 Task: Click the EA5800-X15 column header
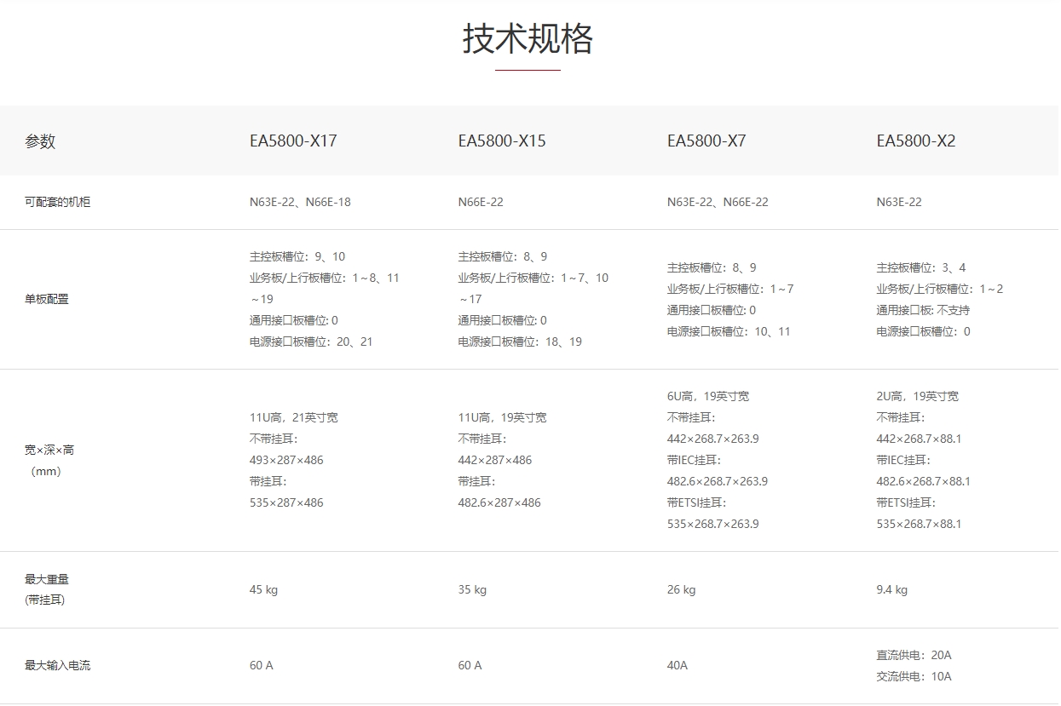tap(502, 141)
